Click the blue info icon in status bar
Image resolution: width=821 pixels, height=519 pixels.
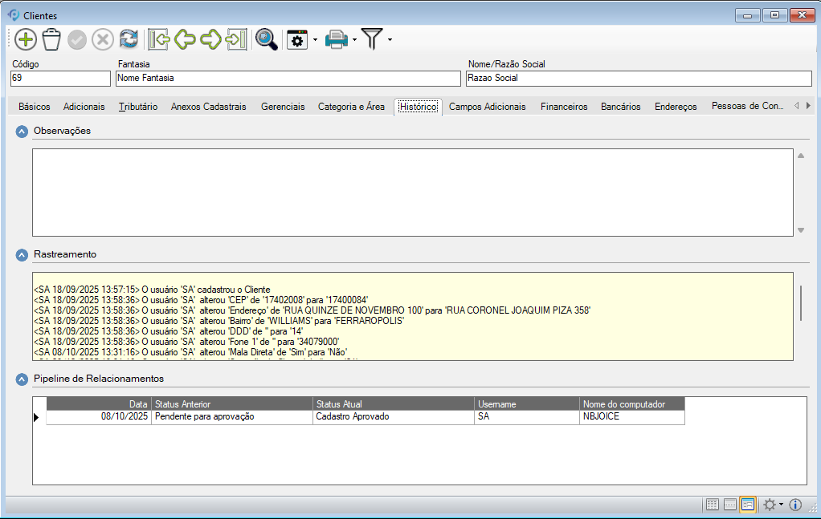796,505
